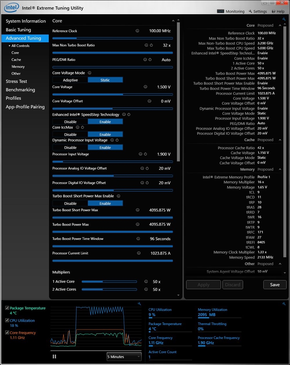Uncheck the Package Temperature graph checkbox
Screen dimensions: 290x365
coord(7,308)
